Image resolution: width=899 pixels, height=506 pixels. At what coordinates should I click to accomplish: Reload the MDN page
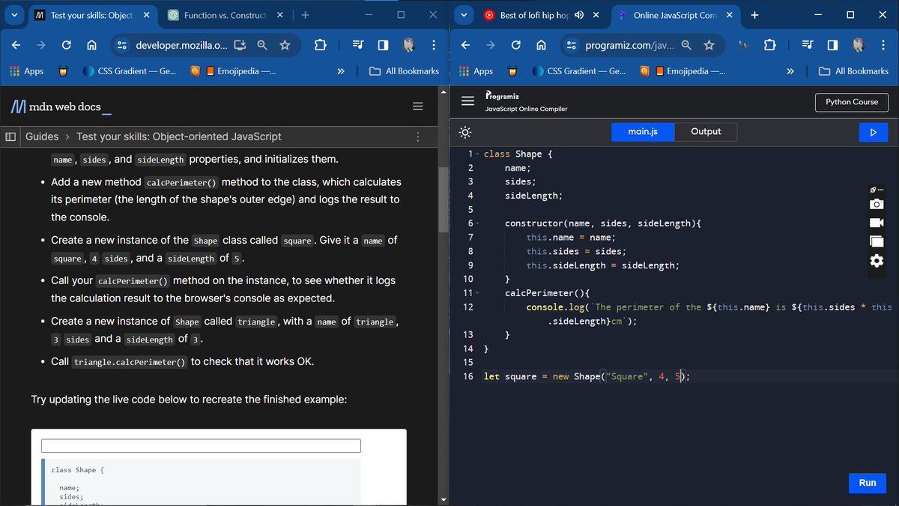point(66,45)
